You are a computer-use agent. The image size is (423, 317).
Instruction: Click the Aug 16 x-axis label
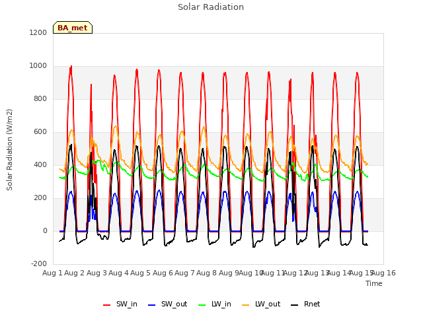384,273
